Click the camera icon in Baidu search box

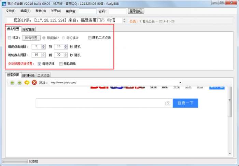tap(168, 103)
